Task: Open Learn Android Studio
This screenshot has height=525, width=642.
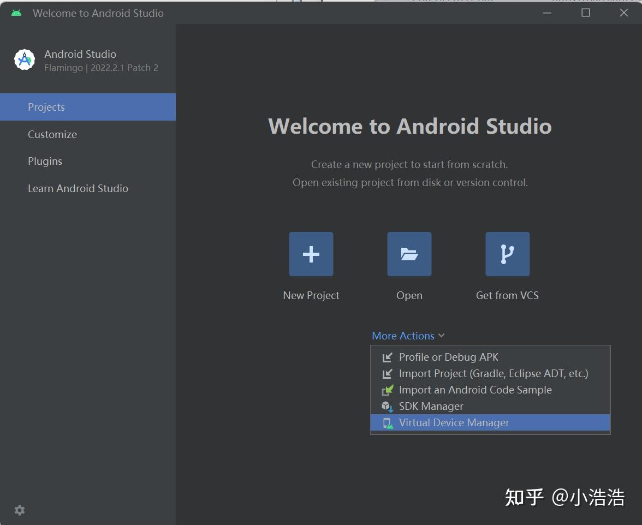Action: [78, 188]
